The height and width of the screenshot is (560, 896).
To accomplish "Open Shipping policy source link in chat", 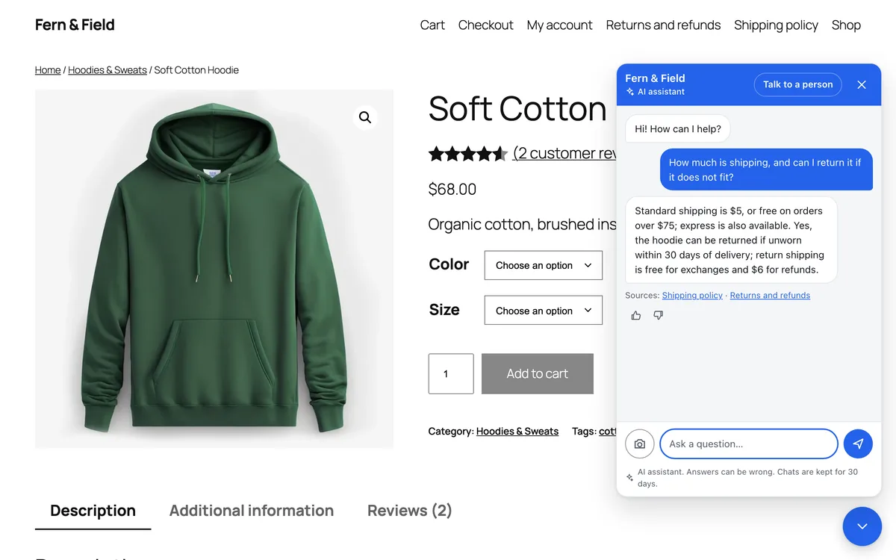I will pyautogui.click(x=692, y=296).
